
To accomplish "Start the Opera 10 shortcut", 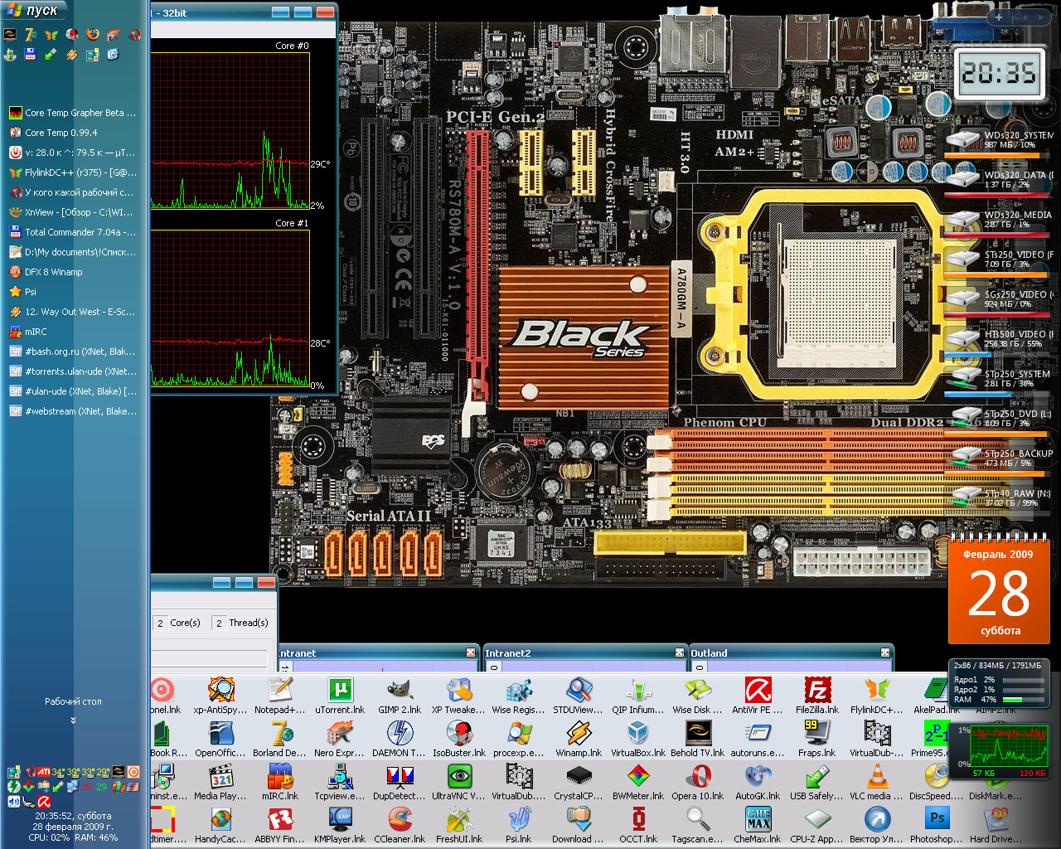I will tap(698, 776).
